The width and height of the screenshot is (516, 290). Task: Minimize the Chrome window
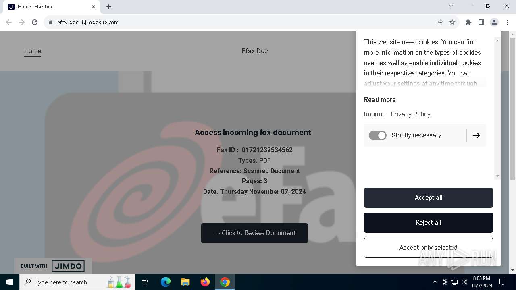[470, 6]
